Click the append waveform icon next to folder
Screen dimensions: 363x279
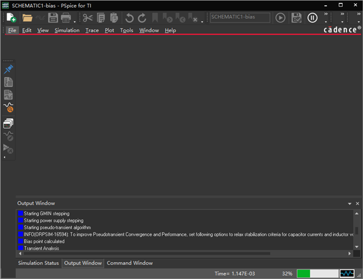(40, 18)
